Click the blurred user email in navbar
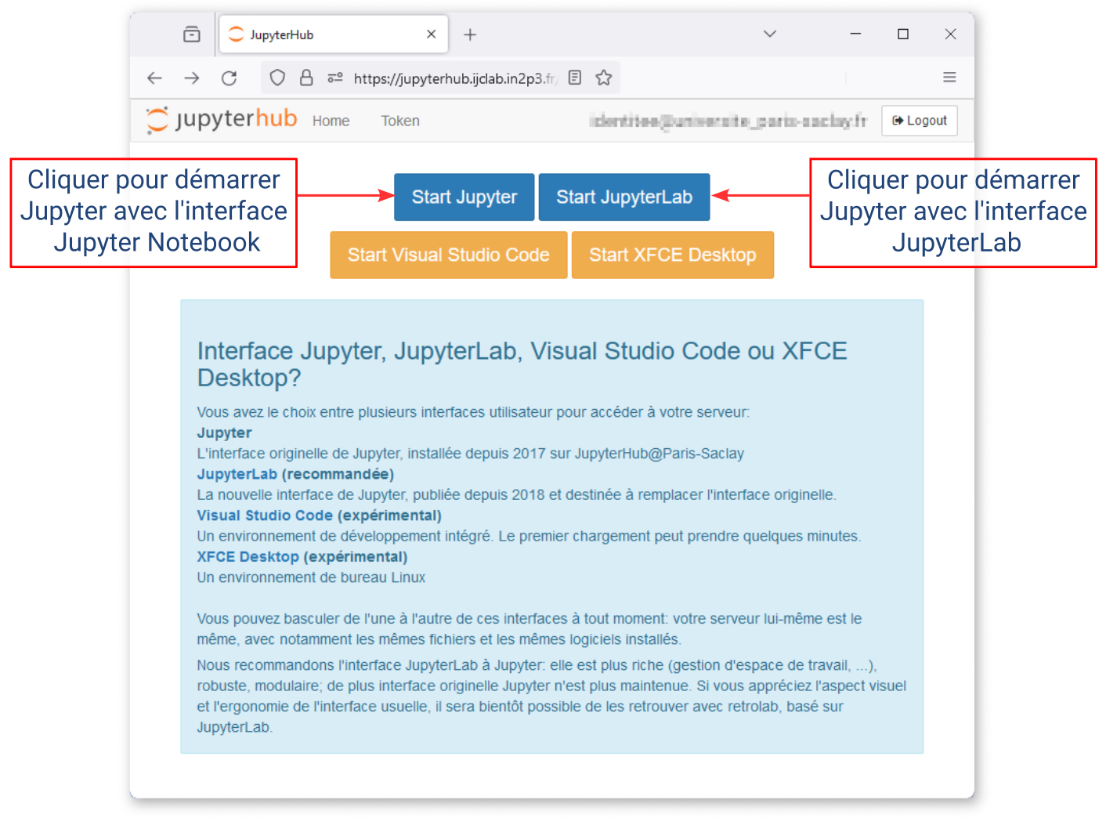This screenshot has height=818, width=1106. coord(729,121)
